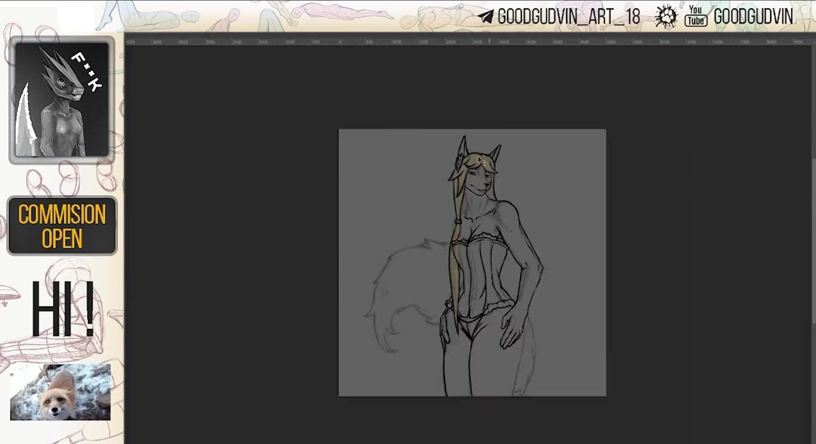Click the paw print splatter logo
Screen dimensions: 816x444
(666, 17)
